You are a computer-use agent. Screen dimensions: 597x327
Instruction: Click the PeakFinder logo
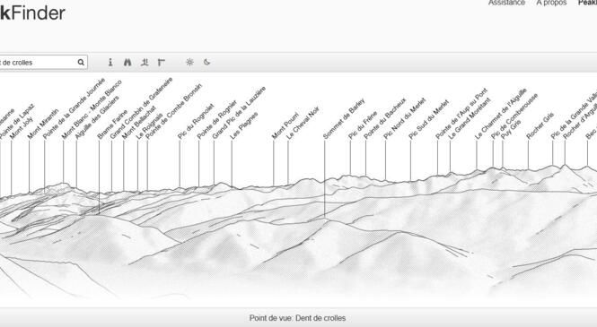(32, 13)
